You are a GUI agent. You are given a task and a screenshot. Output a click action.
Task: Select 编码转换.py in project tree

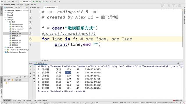[15, 43]
